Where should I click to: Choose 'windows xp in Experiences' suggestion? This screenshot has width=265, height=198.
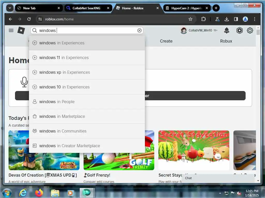(x=87, y=72)
